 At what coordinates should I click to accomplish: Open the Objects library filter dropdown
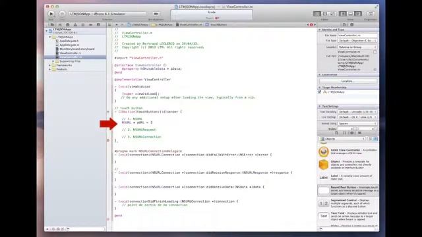(x=342, y=139)
